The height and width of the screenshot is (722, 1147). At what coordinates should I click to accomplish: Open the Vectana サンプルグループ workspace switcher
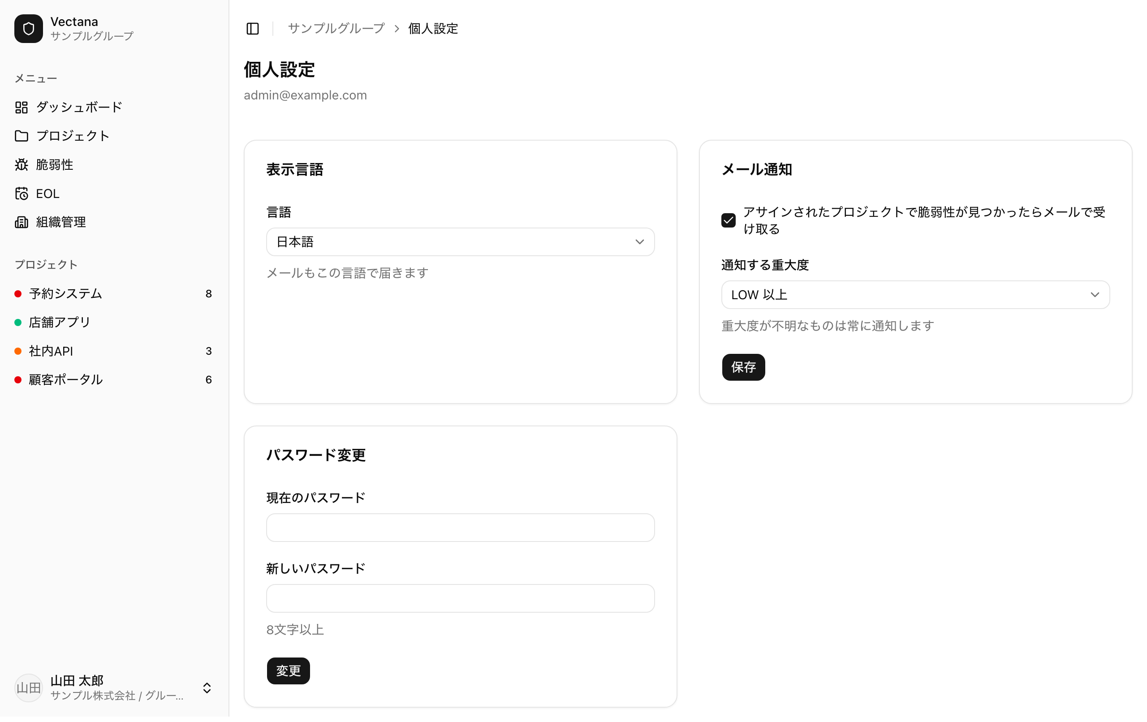(x=114, y=29)
